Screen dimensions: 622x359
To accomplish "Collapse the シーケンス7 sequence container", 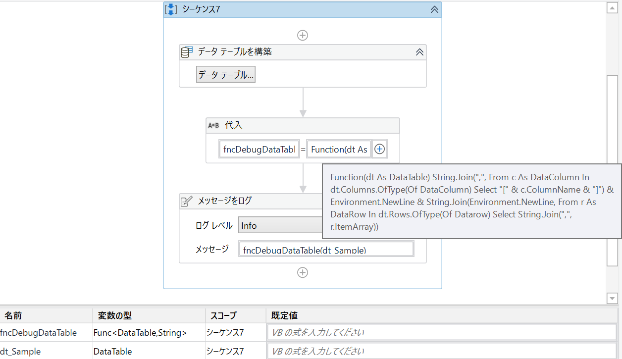I will (x=434, y=9).
